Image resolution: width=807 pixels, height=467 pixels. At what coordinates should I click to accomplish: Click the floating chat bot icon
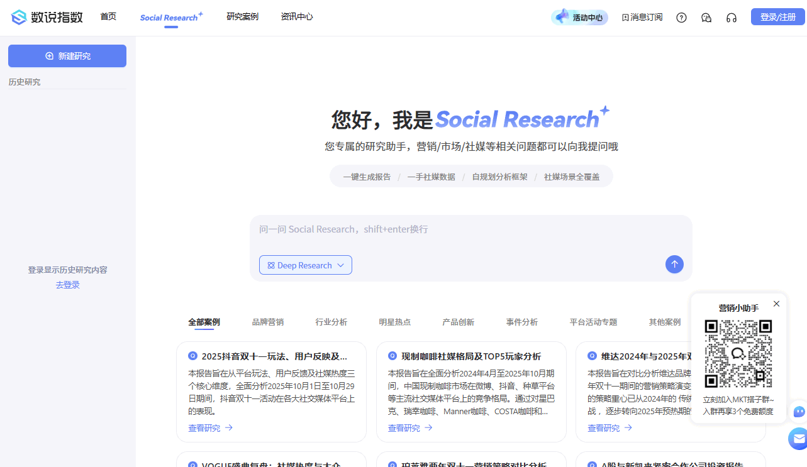[x=798, y=412]
